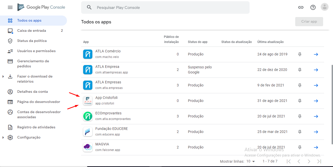Click the Suspenso pelo Google status text
This screenshot has width=333, height=167.
200,70
